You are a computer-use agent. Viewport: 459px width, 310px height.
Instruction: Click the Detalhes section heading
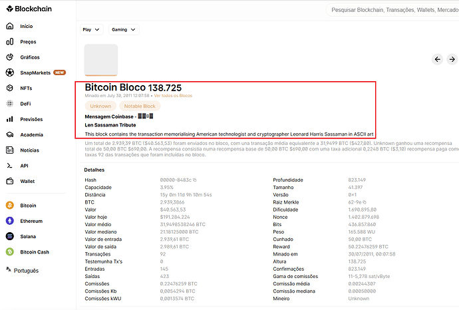94,170
